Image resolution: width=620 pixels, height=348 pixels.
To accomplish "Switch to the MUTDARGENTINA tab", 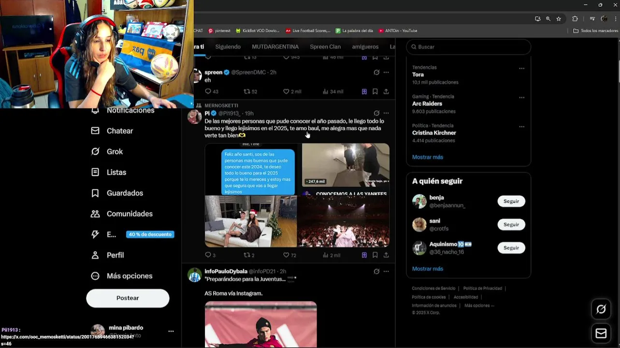I will click(x=275, y=47).
